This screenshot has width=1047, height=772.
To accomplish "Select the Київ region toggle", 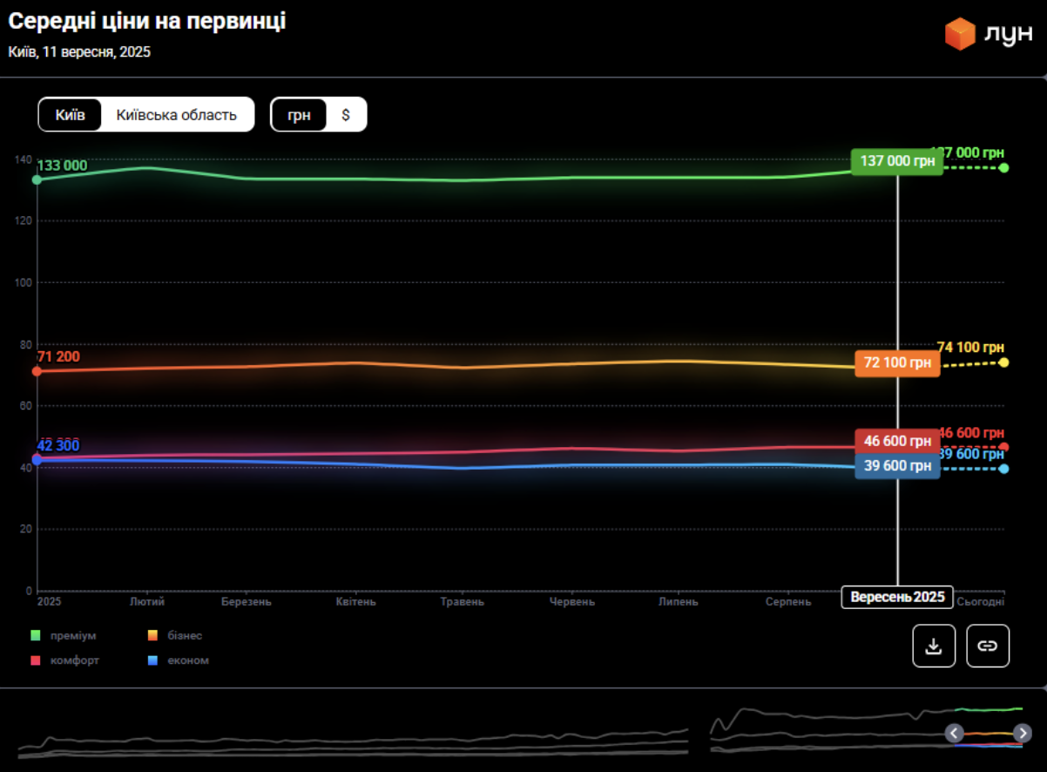I will pos(70,115).
